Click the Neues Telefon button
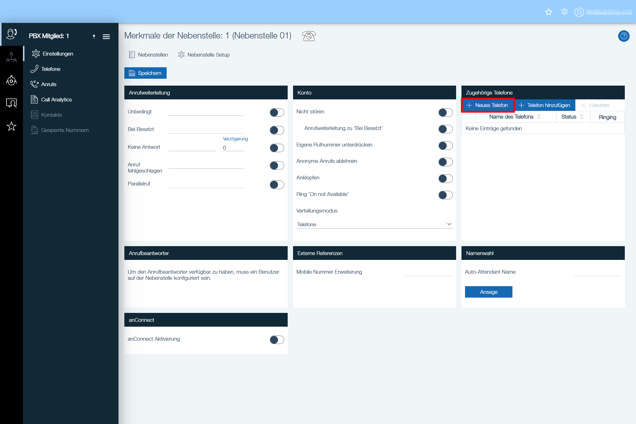This screenshot has height=424, width=636. pyautogui.click(x=488, y=105)
